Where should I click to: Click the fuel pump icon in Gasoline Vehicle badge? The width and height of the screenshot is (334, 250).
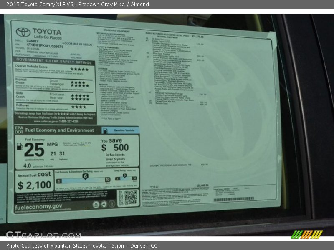point(105,130)
